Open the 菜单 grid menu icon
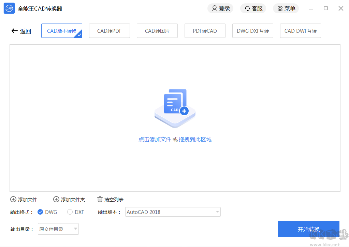 pos(279,8)
